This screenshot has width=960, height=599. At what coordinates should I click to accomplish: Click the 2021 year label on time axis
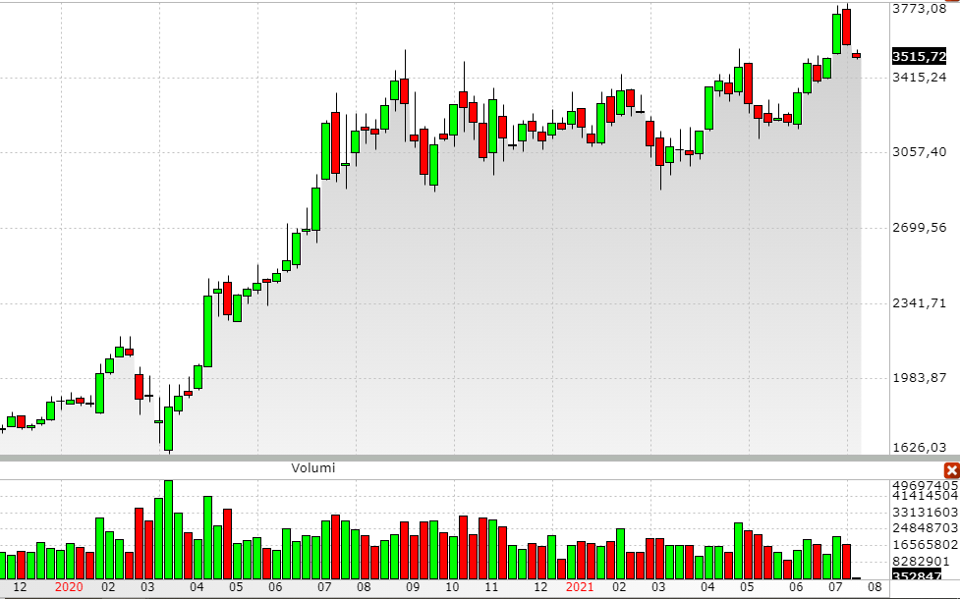(579, 587)
